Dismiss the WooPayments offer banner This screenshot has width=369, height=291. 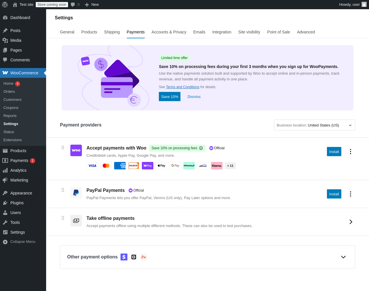pos(194,97)
